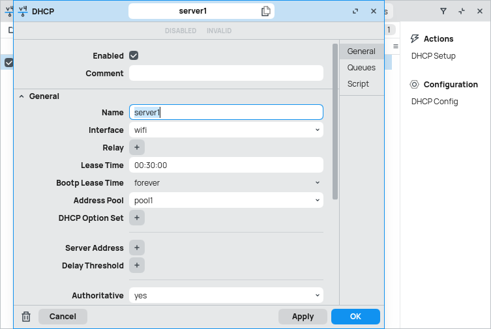The image size is (491, 329).
Task: Click the Configuration heading
Action: pos(451,85)
